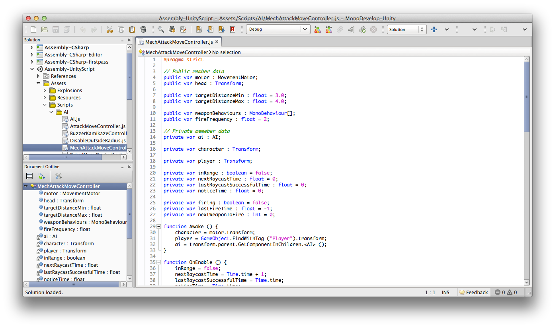Collapse Assembly-UnityScript project node
Screen dimensions: 555x328
[32, 69]
